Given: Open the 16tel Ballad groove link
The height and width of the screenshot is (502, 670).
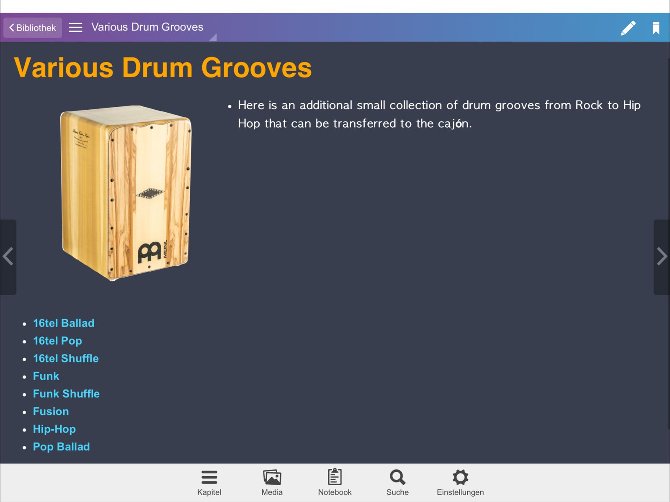Looking at the screenshot, I should 64,323.
